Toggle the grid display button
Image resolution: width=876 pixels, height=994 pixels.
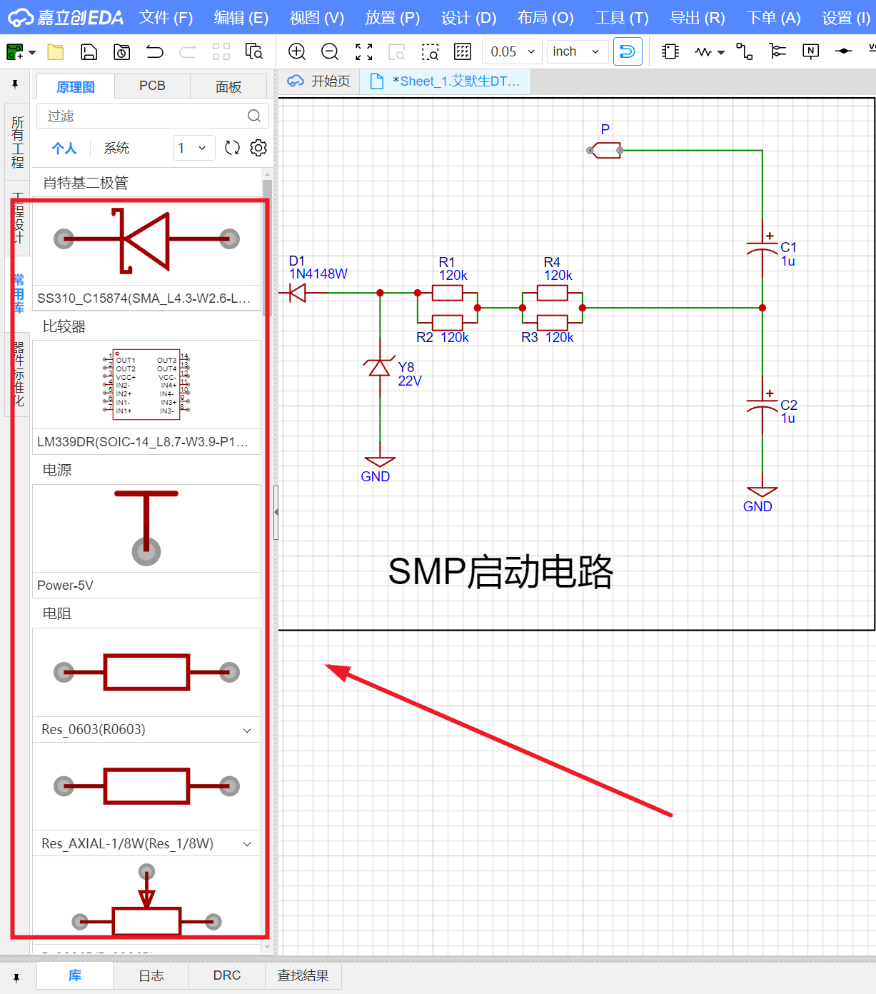[x=463, y=51]
